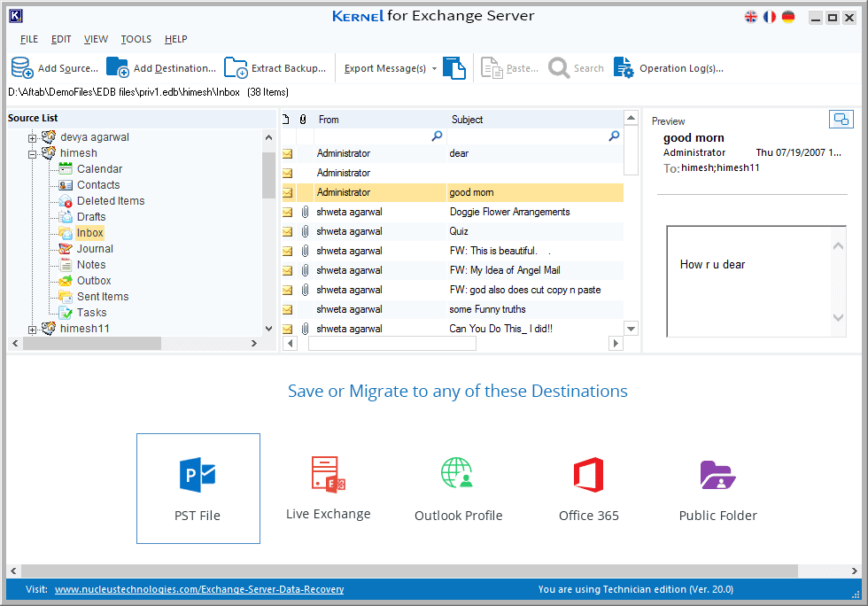
Task: Open Export Message(s) dropdown arrow
Action: click(x=434, y=69)
